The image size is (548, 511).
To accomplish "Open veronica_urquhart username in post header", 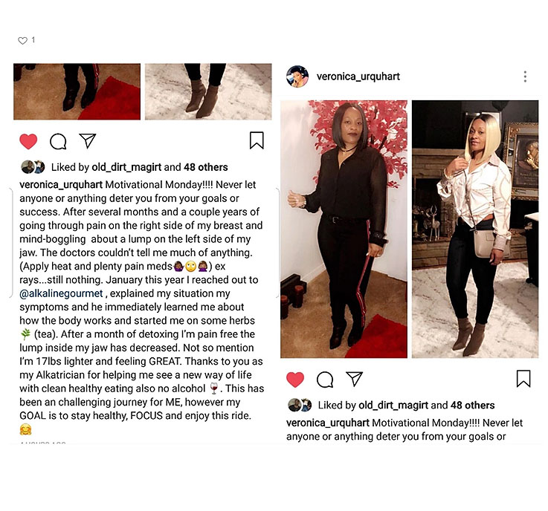I will point(358,77).
